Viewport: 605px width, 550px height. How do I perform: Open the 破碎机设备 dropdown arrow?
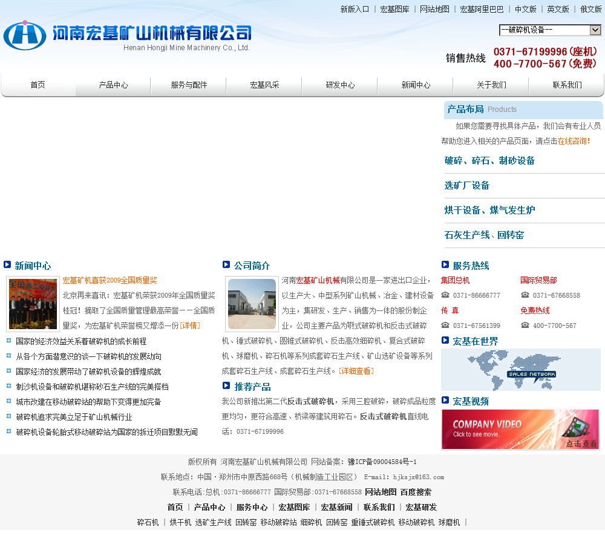(x=595, y=30)
